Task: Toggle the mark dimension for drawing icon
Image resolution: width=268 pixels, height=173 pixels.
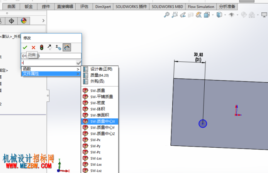Action: [x=67, y=47]
